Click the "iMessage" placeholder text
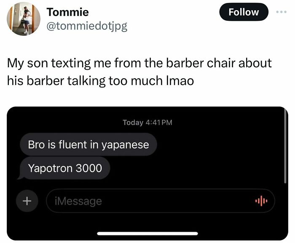295x243 pixels. click(78, 201)
